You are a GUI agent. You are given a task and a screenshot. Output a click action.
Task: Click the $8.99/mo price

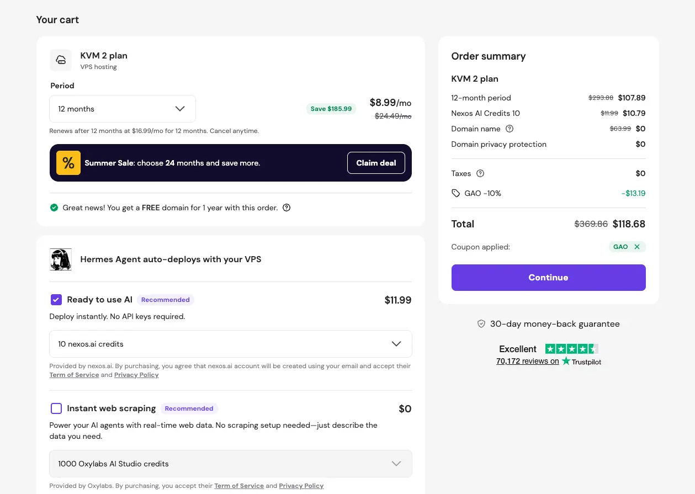[390, 103]
